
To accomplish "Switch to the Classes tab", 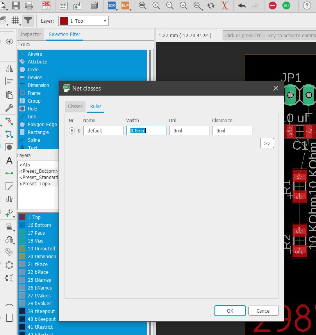I will (x=75, y=106).
